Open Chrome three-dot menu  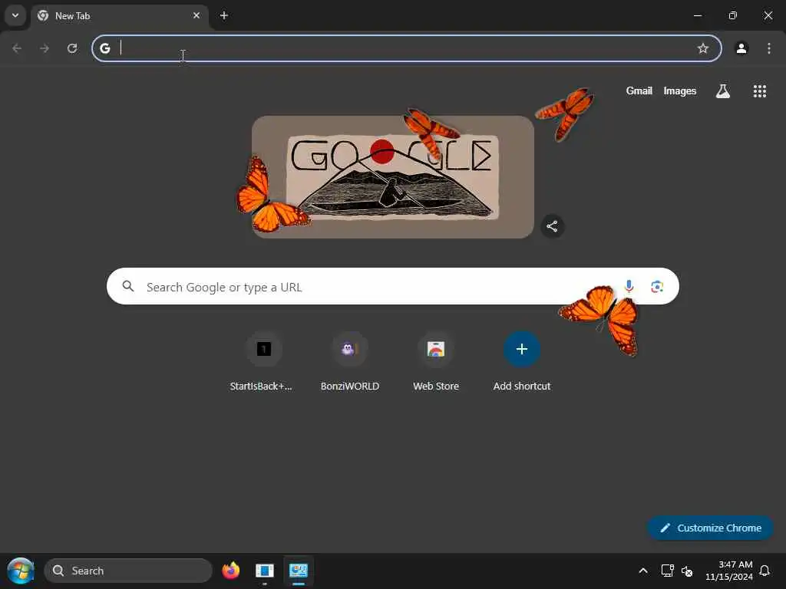pos(769,48)
